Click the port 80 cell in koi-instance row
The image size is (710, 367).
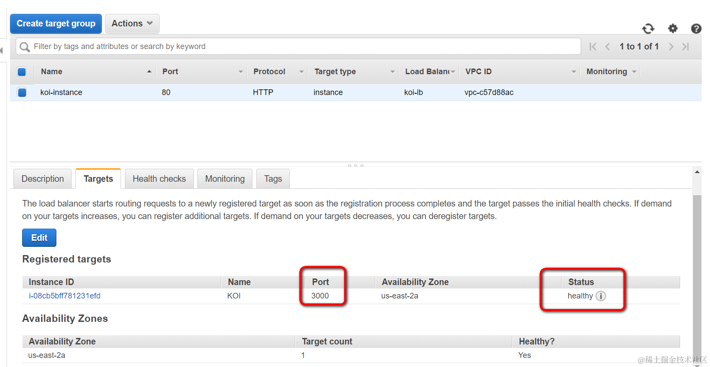(x=166, y=92)
